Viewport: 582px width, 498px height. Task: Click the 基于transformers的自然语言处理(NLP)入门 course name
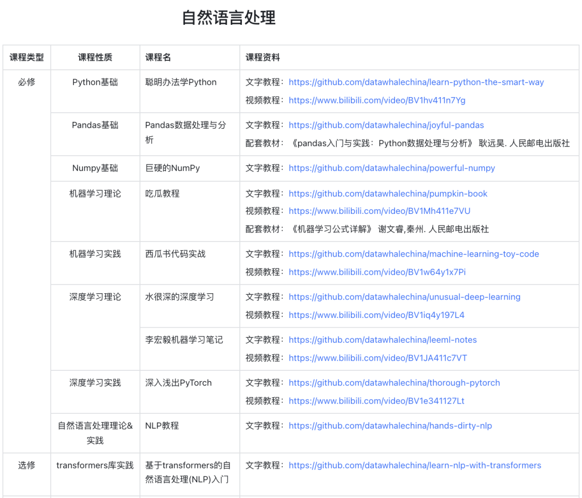(188, 472)
